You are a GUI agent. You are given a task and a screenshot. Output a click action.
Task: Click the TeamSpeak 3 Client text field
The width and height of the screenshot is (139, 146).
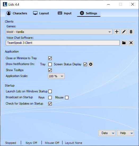tap(63, 43)
